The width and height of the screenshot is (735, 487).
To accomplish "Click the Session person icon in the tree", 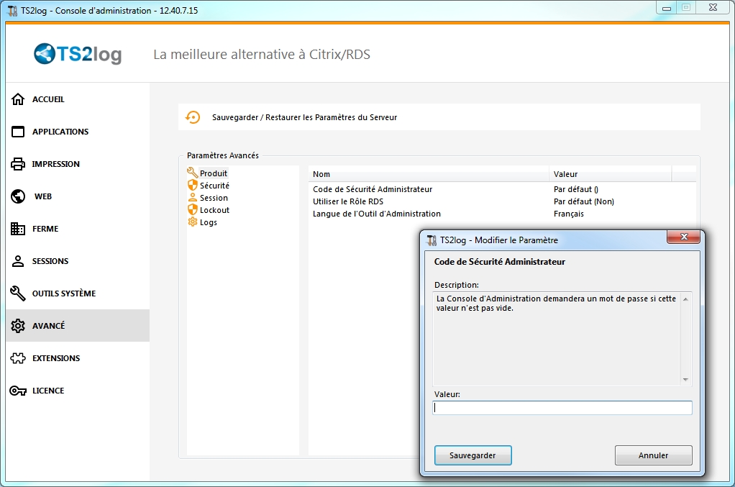I will [192, 197].
